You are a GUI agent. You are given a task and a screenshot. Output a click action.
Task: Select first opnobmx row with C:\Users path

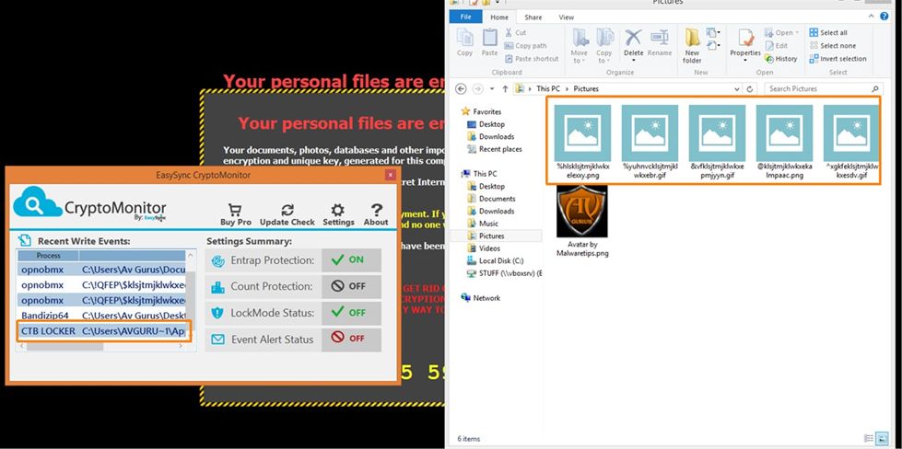tap(101, 270)
